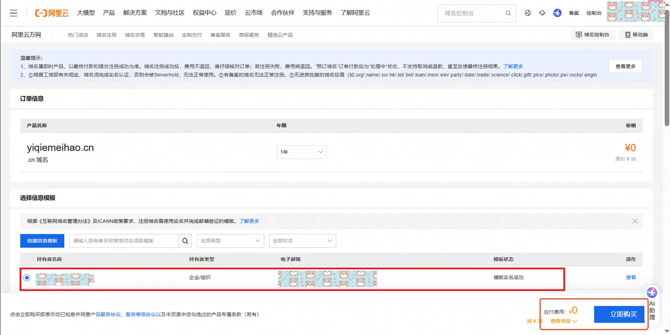Image resolution: width=671 pixels, height=335 pixels.
Task: Open the 全部状态 status filter dropdown
Action: [302, 241]
